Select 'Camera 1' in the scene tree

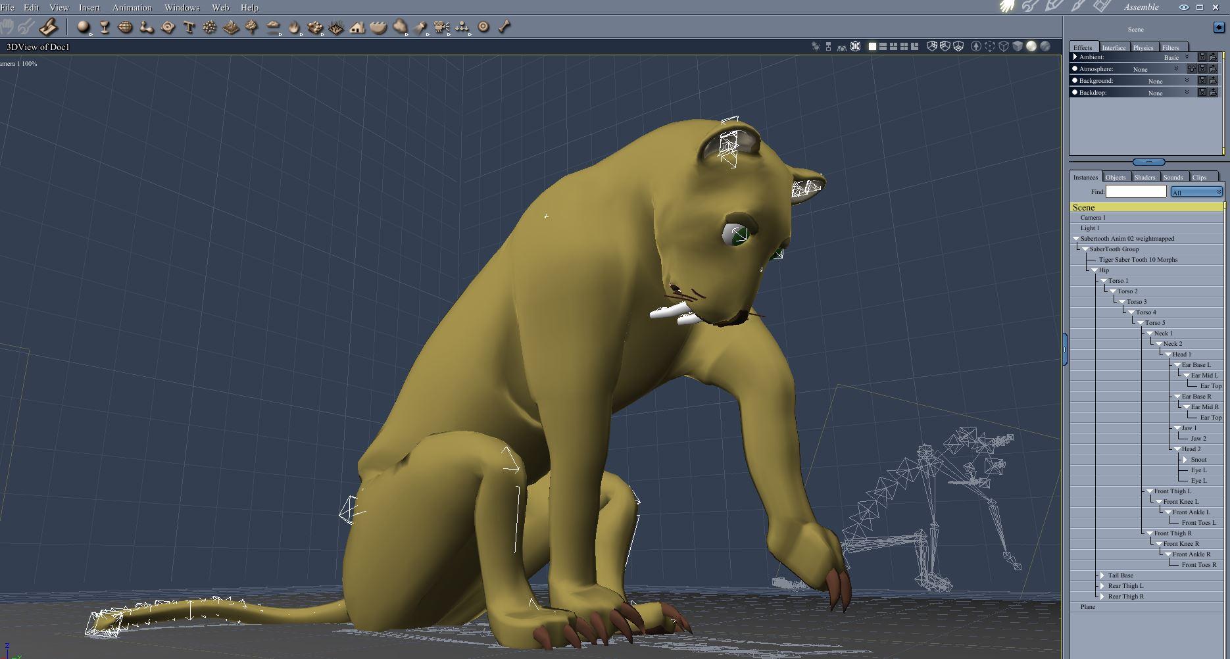coord(1093,218)
